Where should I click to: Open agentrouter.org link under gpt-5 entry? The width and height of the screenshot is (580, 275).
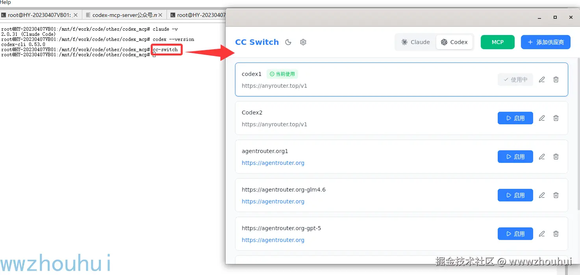click(273, 240)
